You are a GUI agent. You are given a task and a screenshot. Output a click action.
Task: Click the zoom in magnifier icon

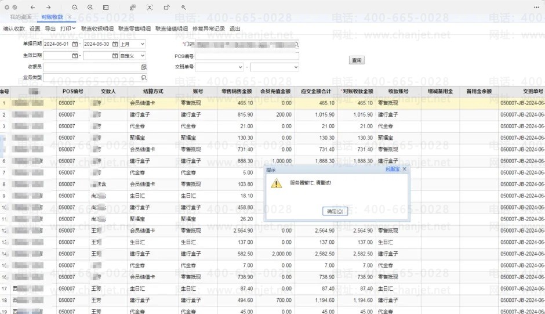90,8
